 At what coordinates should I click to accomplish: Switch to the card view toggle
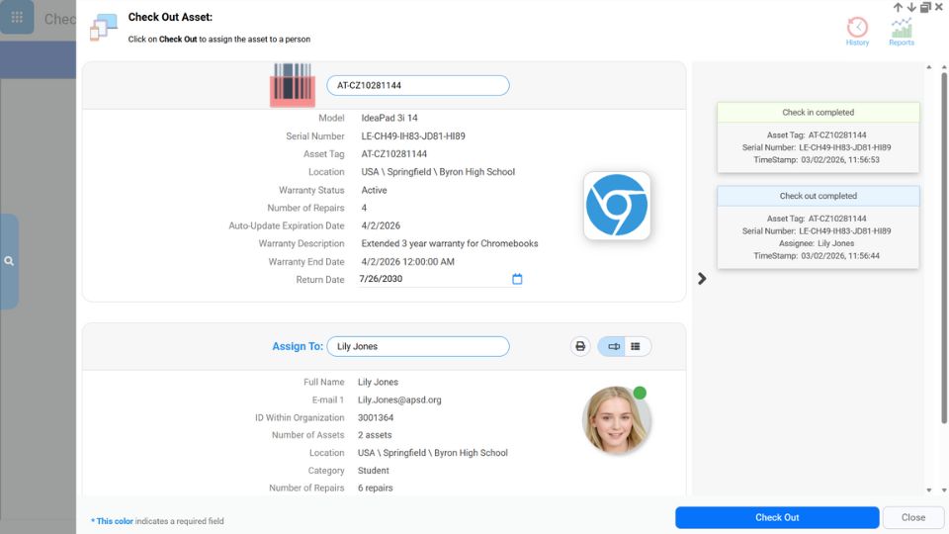(x=613, y=346)
